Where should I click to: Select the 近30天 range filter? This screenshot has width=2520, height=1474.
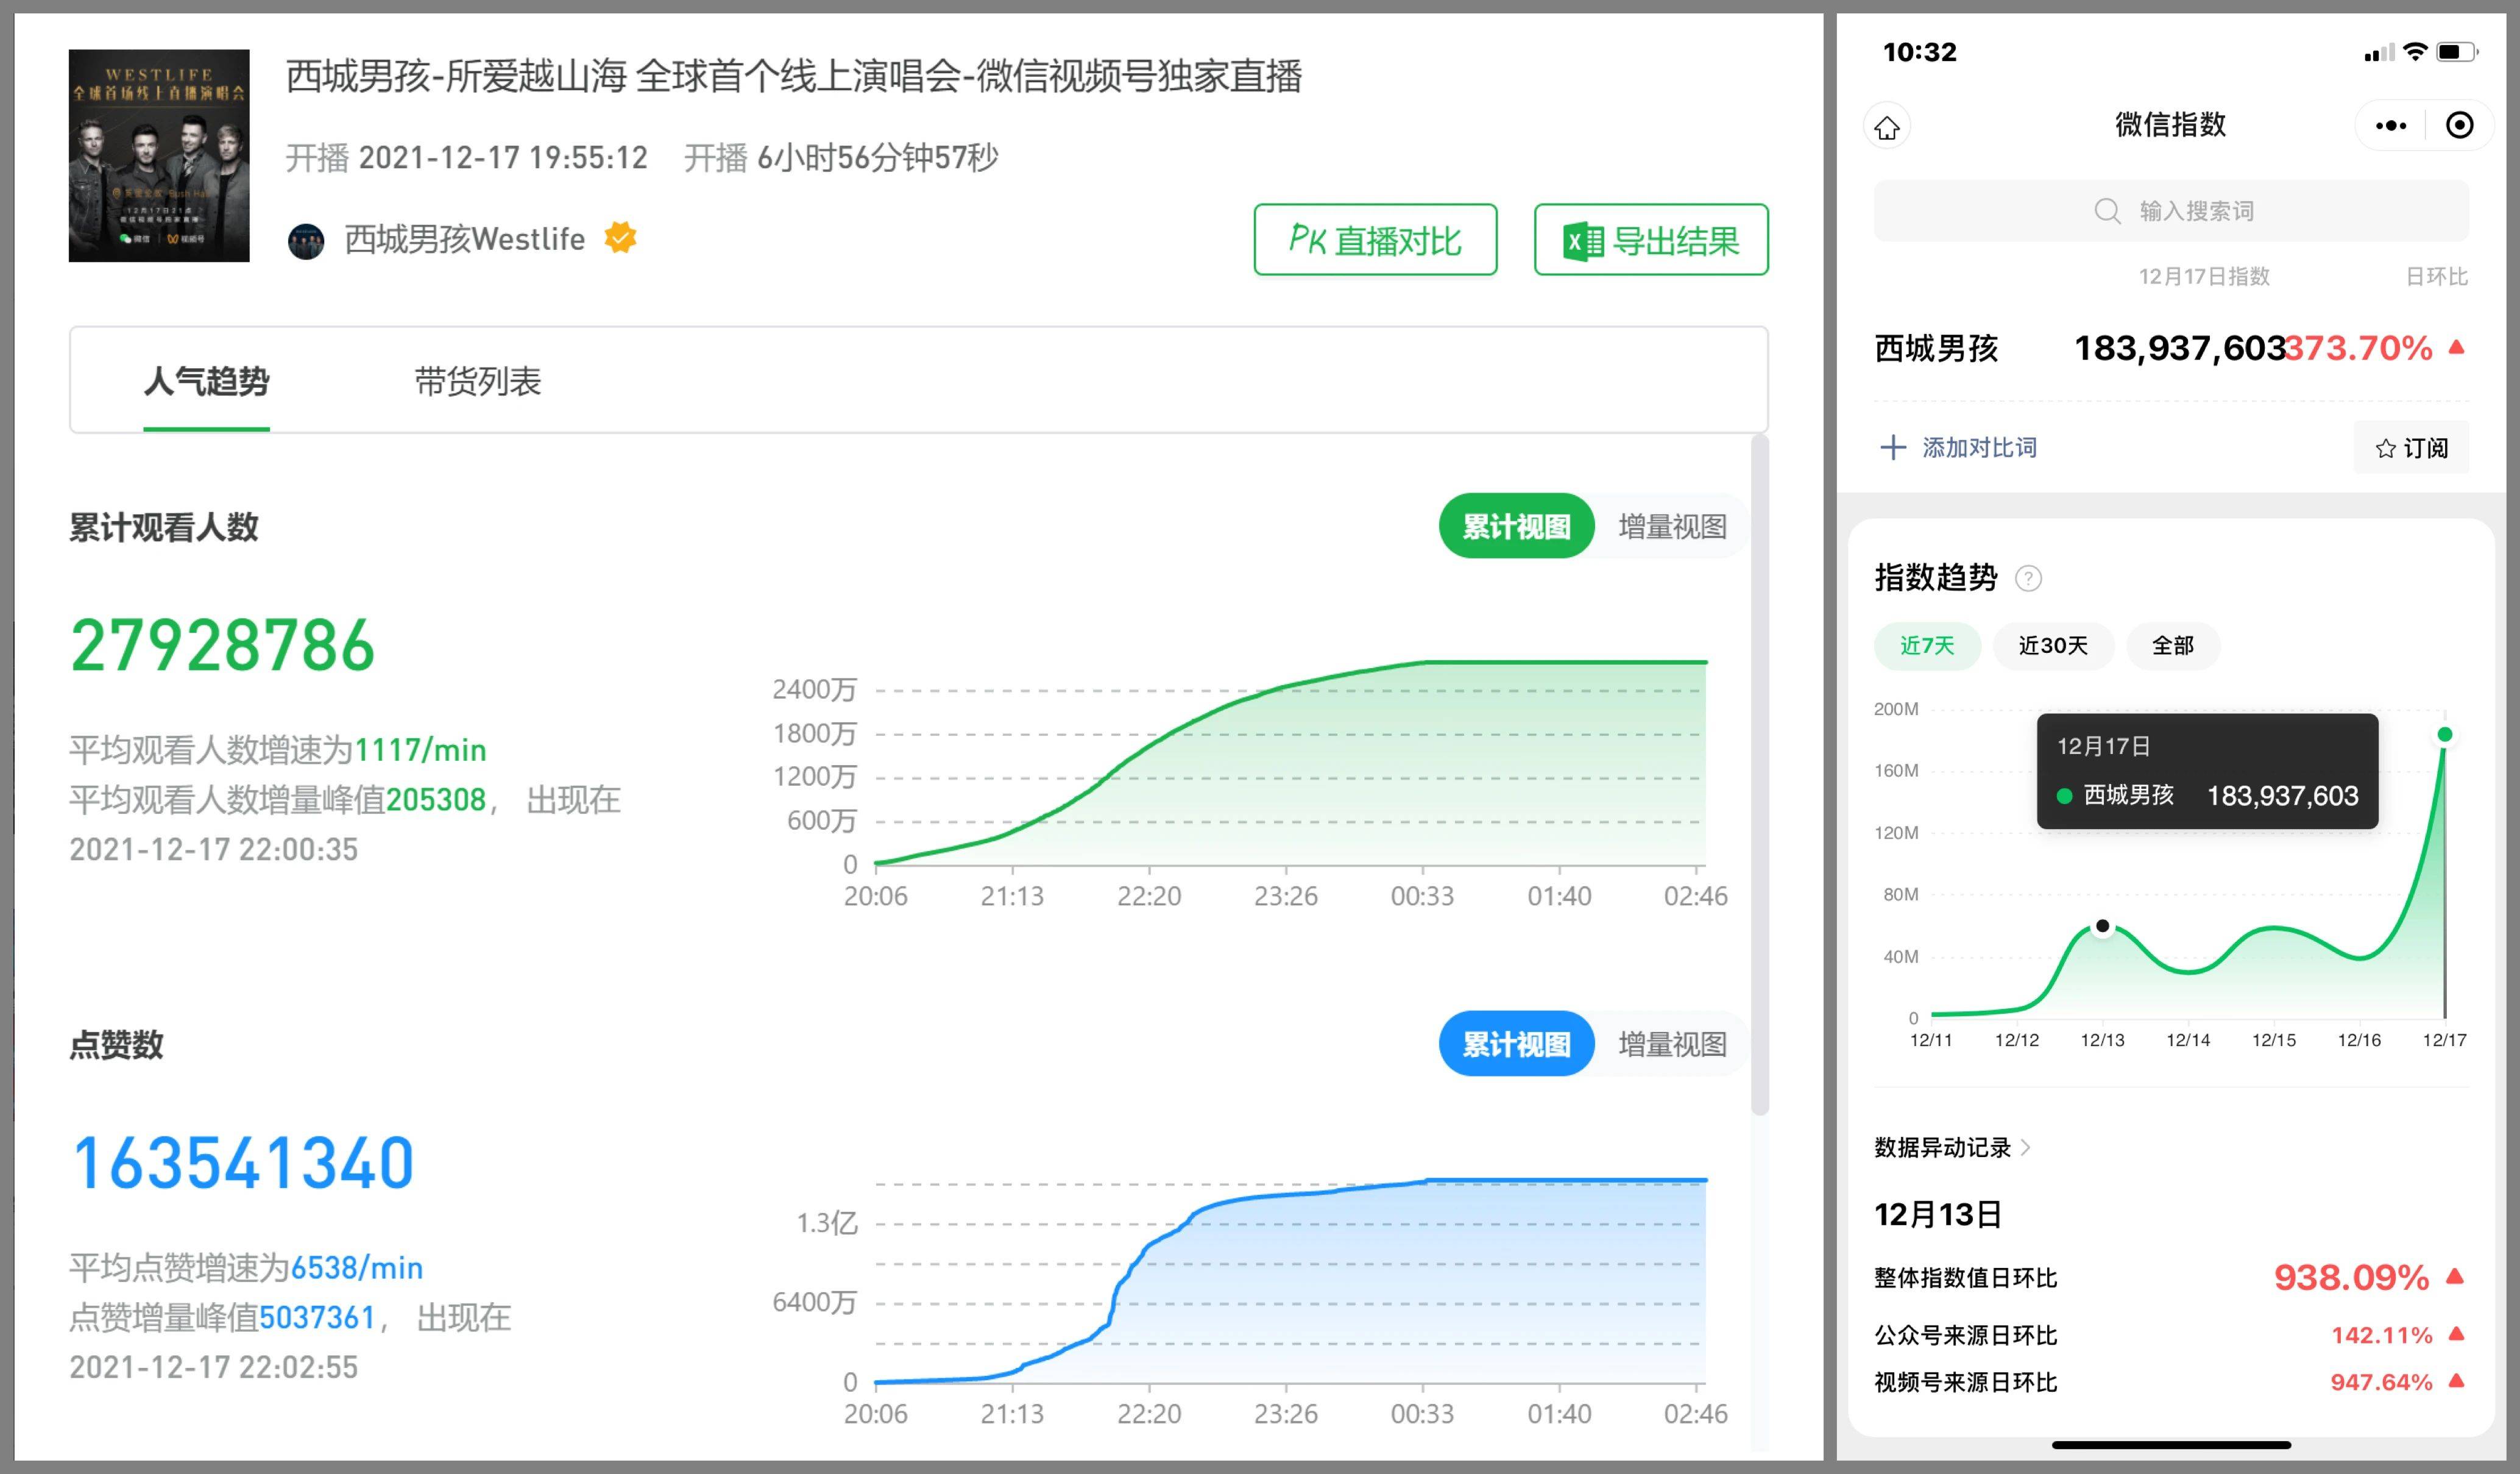[2053, 646]
